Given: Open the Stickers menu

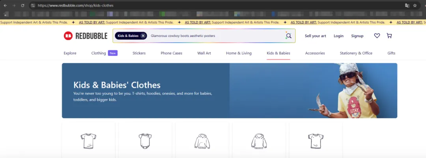Looking at the screenshot, I should tap(139, 53).
